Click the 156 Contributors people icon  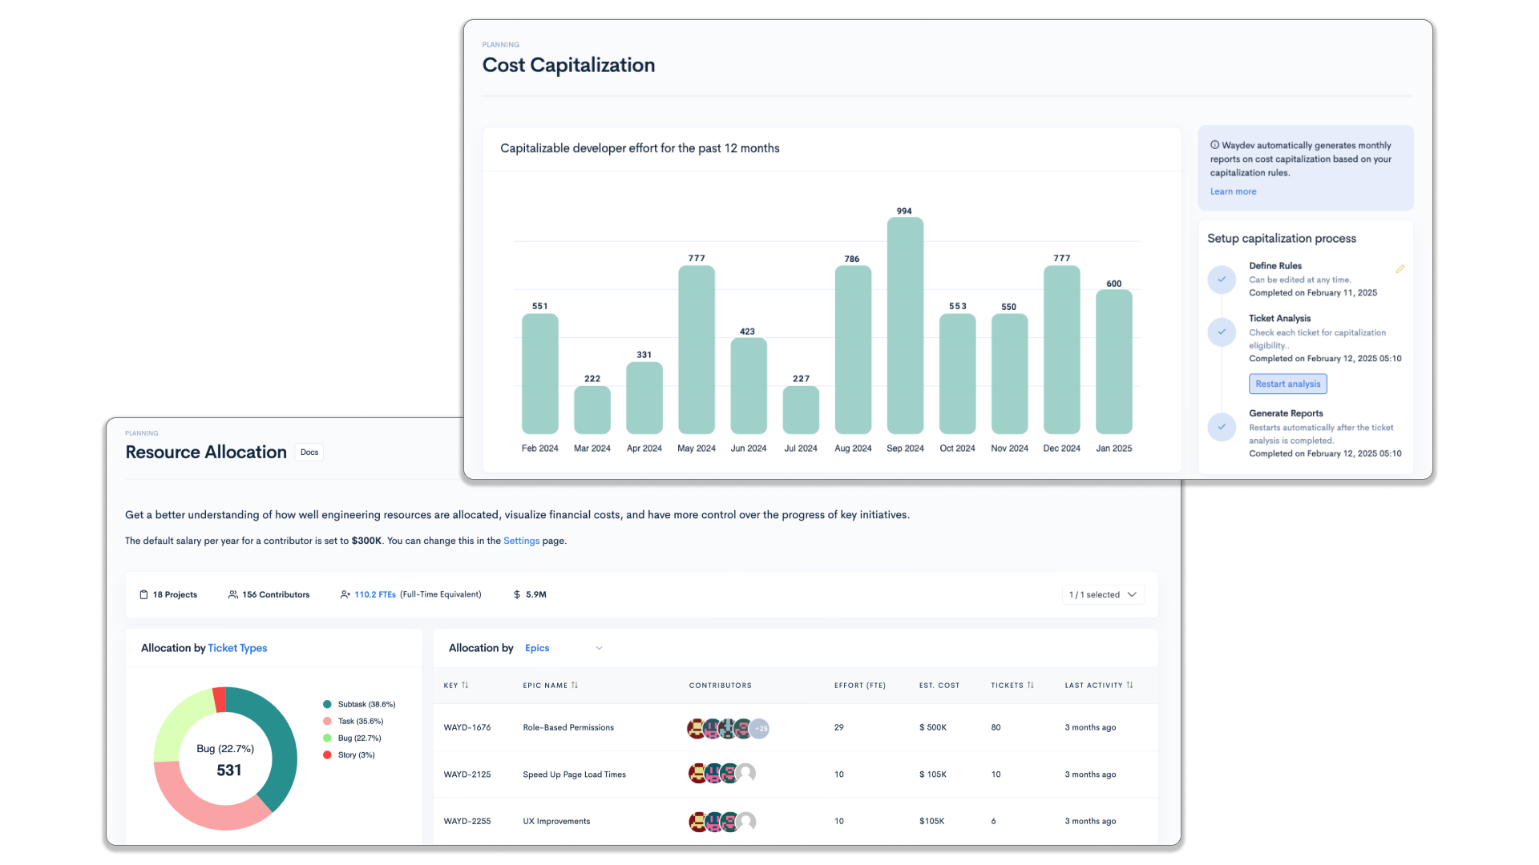(x=233, y=595)
